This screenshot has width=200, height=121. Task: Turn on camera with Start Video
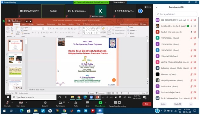coord(21,103)
